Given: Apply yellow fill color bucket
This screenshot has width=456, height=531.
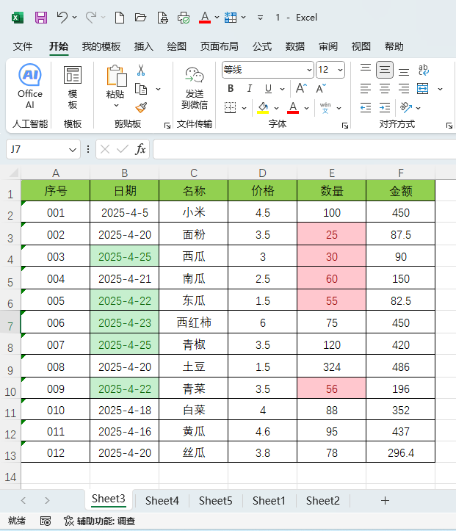Looking at the screenshot, I should tap(263, 108).
